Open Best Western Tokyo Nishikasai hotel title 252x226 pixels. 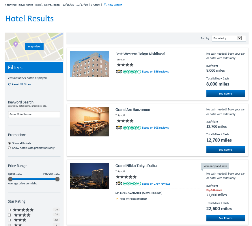point(140,54)
